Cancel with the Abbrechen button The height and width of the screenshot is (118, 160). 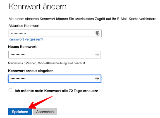[45, 112]
